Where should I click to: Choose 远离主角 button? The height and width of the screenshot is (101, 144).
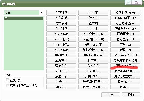(61, 66)
